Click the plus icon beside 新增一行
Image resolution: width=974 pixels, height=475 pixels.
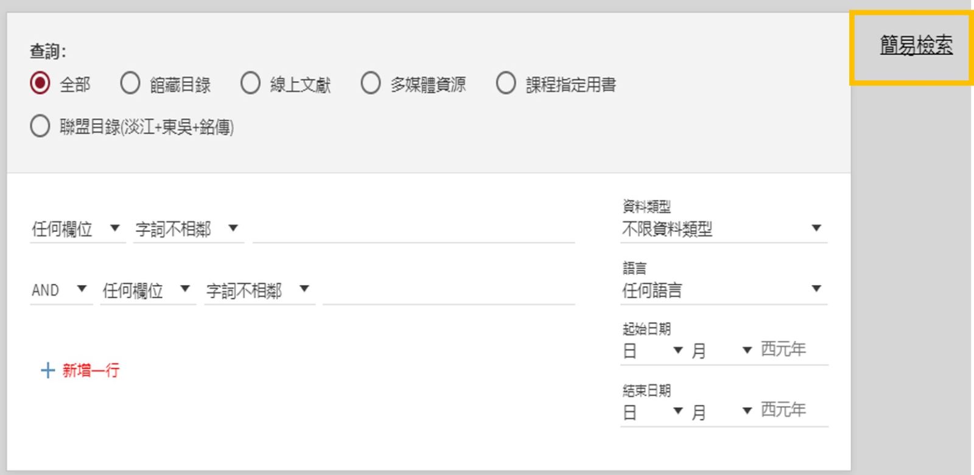coord(47,370)
